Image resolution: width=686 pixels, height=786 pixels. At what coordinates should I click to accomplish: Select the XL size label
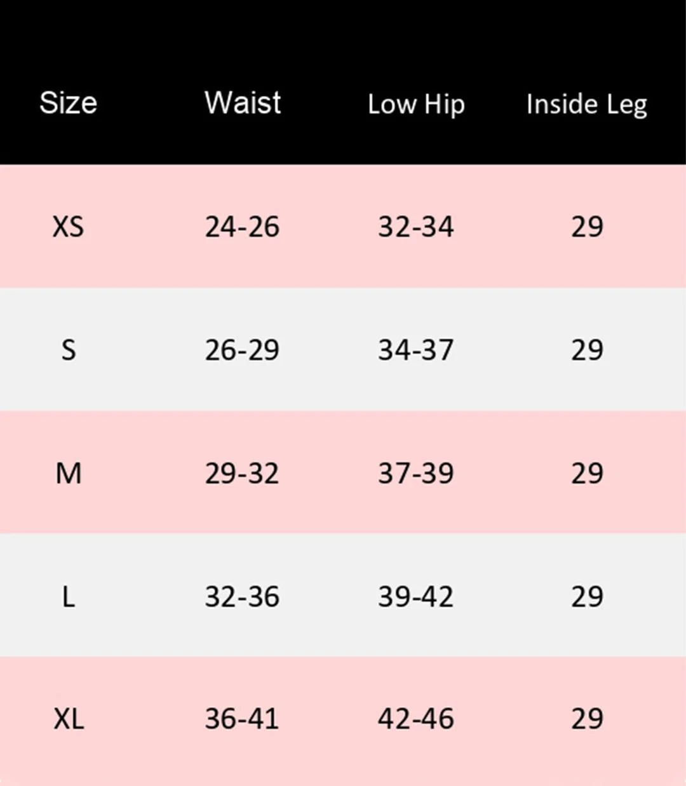(x=68, y=719)
